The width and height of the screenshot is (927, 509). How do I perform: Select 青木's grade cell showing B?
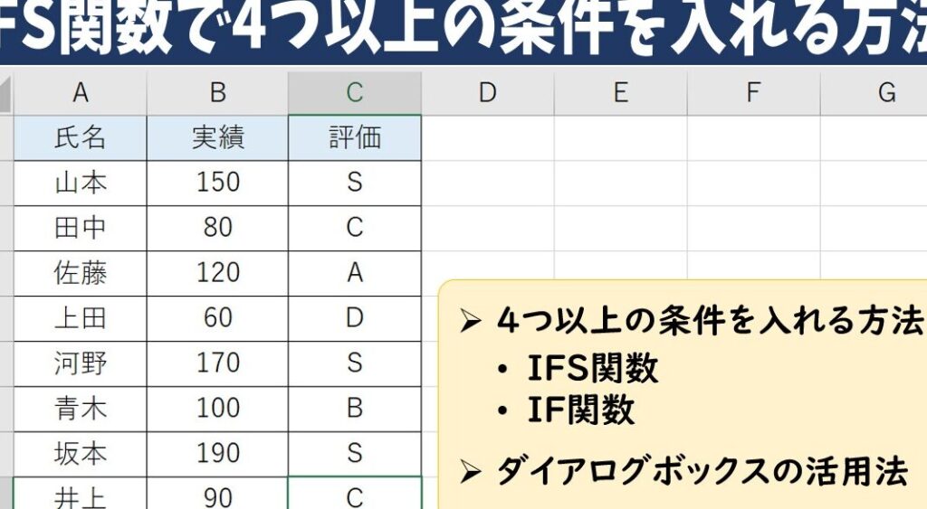click(x=355, y=409)
